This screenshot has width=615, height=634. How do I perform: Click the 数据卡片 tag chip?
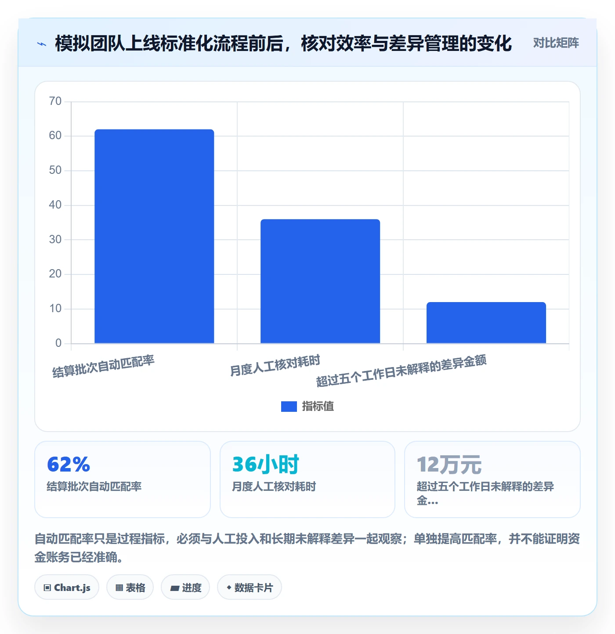(250, 587)
